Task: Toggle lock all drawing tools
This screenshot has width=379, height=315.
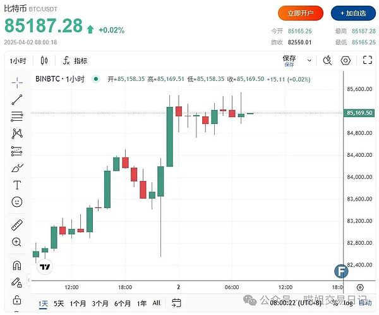Action: pos(17,299)
